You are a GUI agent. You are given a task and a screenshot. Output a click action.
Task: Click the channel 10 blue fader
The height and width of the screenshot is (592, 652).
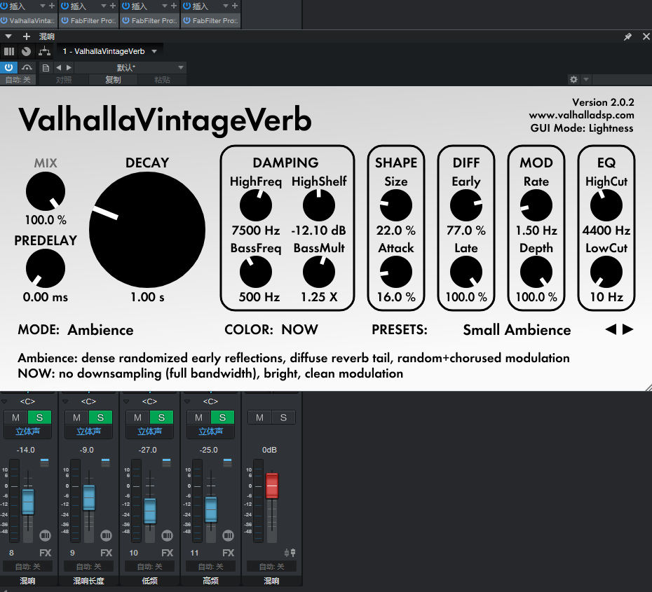click(150, 511)
